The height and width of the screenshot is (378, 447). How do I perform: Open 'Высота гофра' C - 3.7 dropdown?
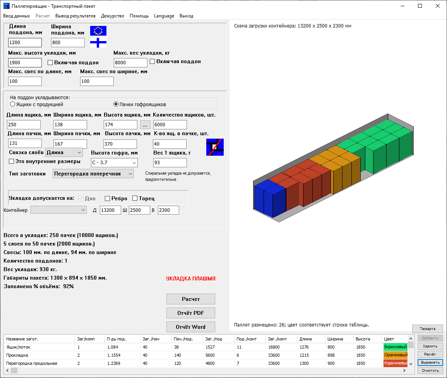[x=114, y=163]
